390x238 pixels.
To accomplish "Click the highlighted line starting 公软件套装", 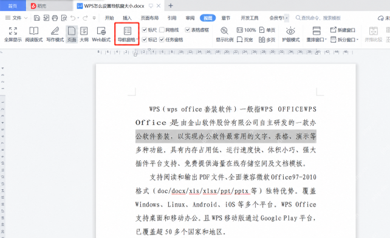I will pyautogui.click(x=226, y=136).
